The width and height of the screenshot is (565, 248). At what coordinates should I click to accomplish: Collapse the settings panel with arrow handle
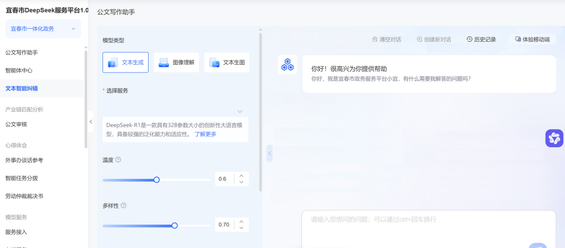coord(269,153)
